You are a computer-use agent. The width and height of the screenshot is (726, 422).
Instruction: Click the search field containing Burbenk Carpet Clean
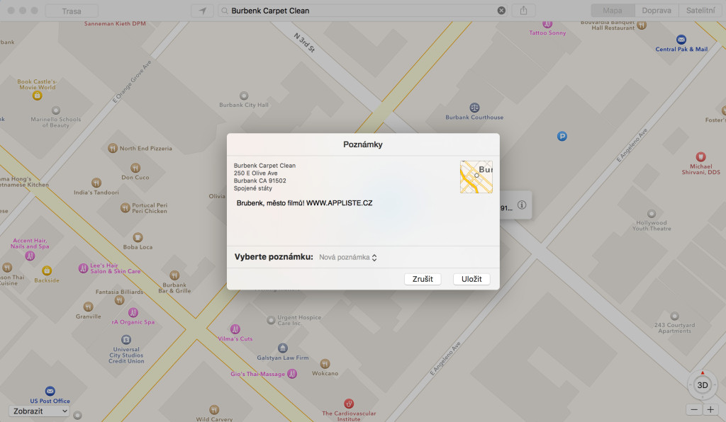click(362, 11)
